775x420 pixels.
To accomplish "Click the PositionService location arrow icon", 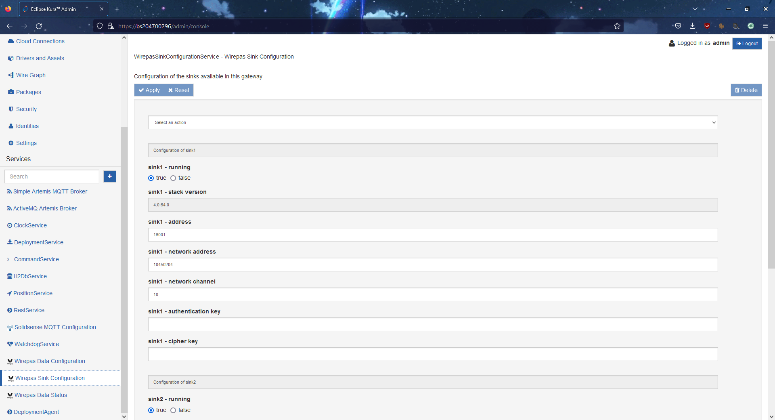I will 9,293.
